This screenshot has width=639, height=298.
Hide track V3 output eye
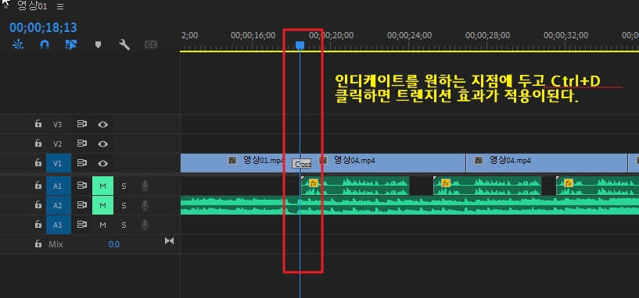point(102,124)
